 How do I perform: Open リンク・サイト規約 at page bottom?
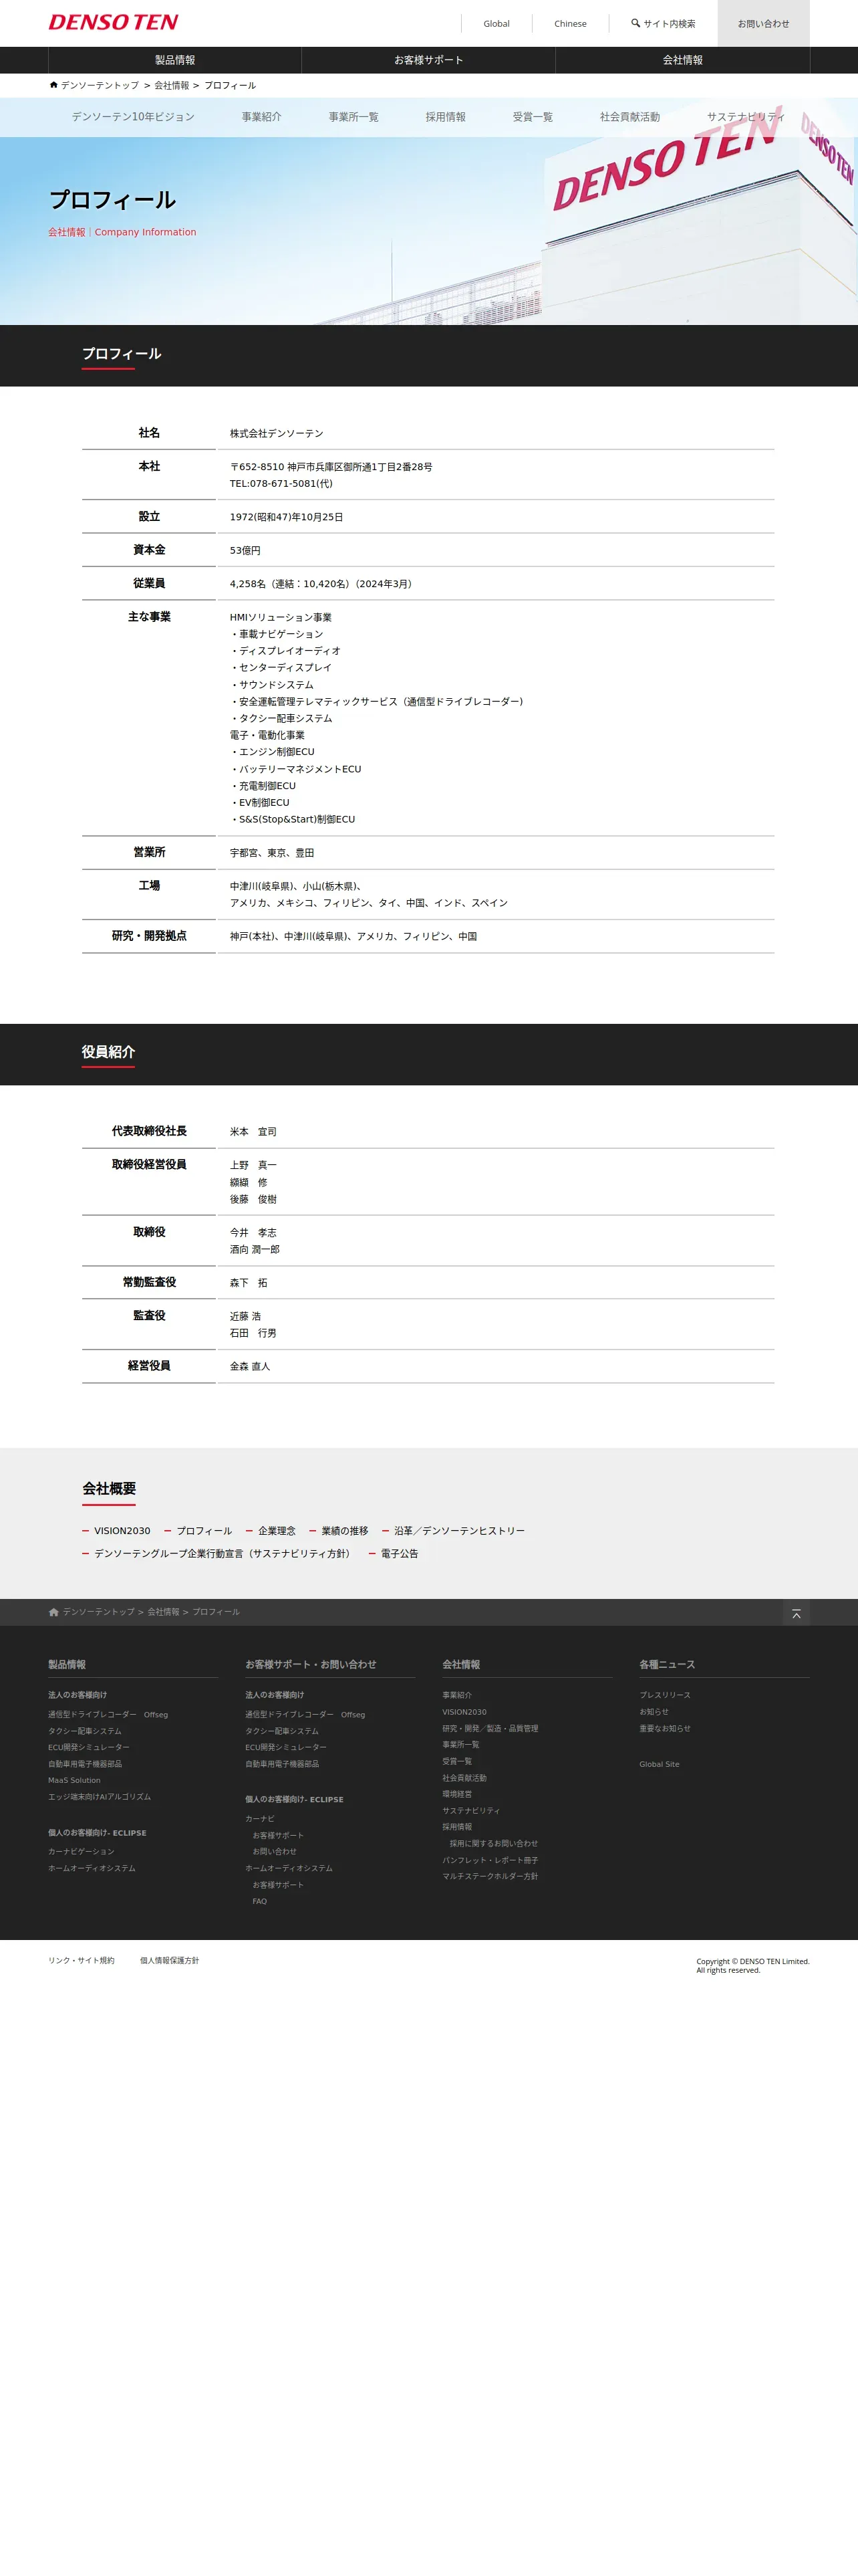(x=81, y=1961)
